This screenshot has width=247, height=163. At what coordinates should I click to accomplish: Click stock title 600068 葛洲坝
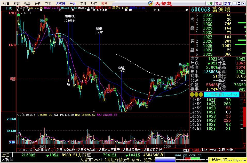(211, 9)
